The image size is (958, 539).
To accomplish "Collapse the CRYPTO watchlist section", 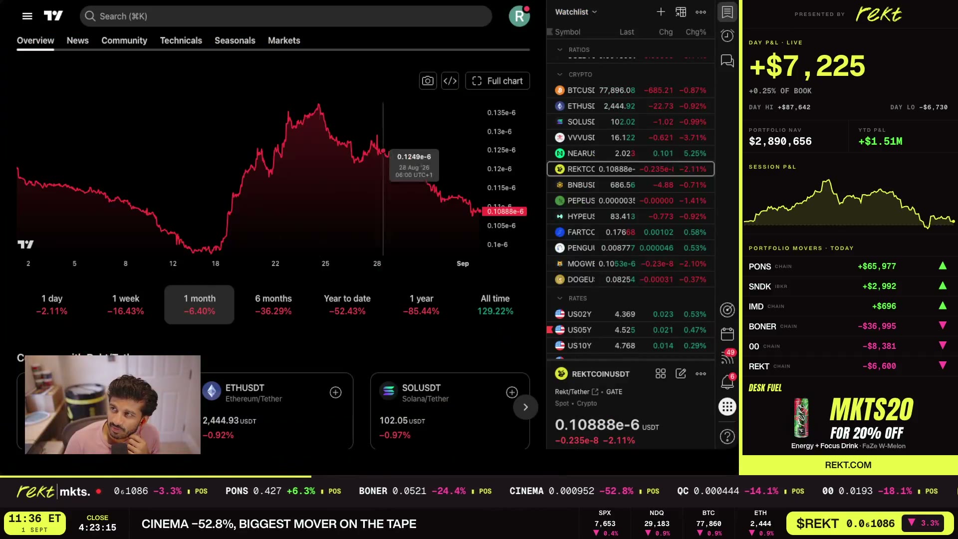I will pos(560,74).
